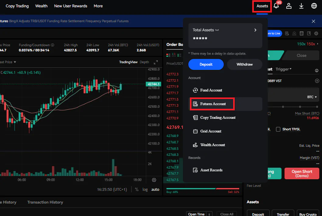Toggle hidden total assets eye icon
Image resolution: width=322 pixels, height=216 pixels.
(x=217, y=30)
